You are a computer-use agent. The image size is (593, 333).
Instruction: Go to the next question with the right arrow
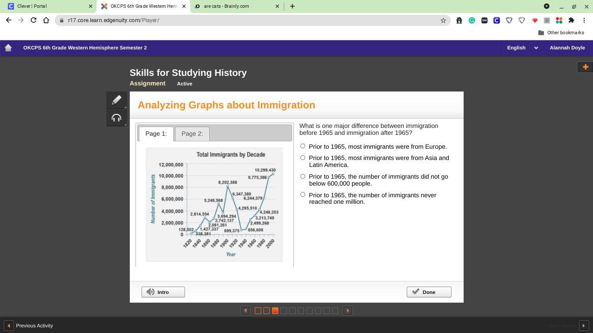[348, 310]
